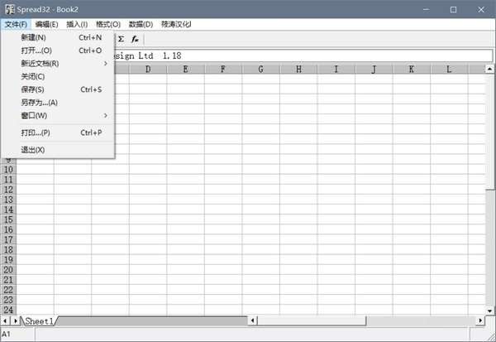Click the AutoSum sigma toolbar icon
496x342 pixels.
pos(121,39)
